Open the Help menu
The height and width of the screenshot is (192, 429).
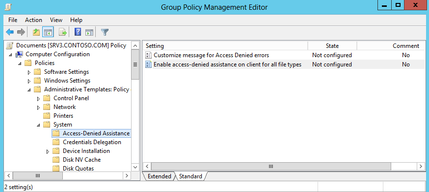tap(76, 20)
